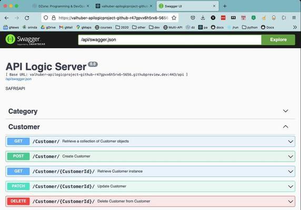Click the API Logic Server title
The width and height of the screenshot is (301, 210).
[46, 67]
